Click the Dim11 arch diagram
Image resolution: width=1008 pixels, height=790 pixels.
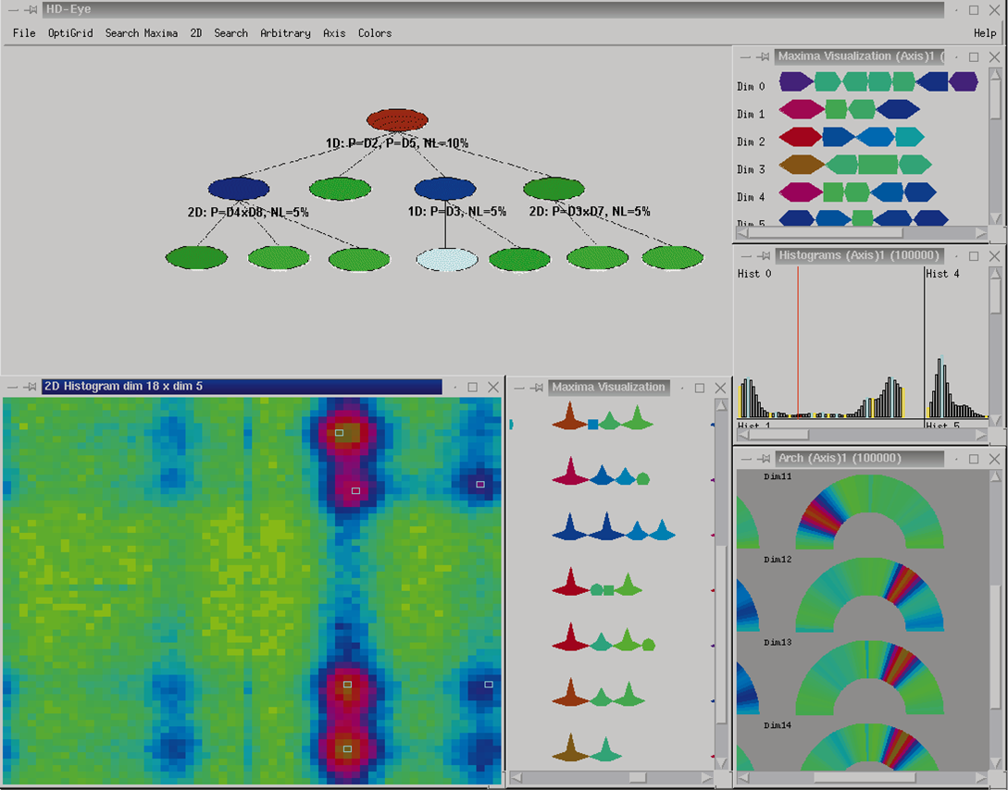870,512
